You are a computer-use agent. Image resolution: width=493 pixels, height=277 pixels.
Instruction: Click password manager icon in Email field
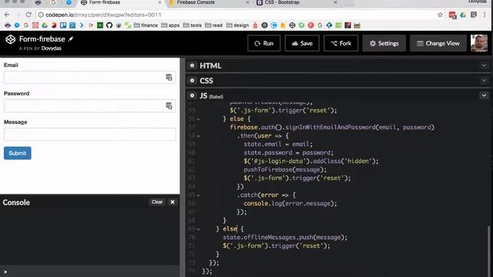coord(169,77)
